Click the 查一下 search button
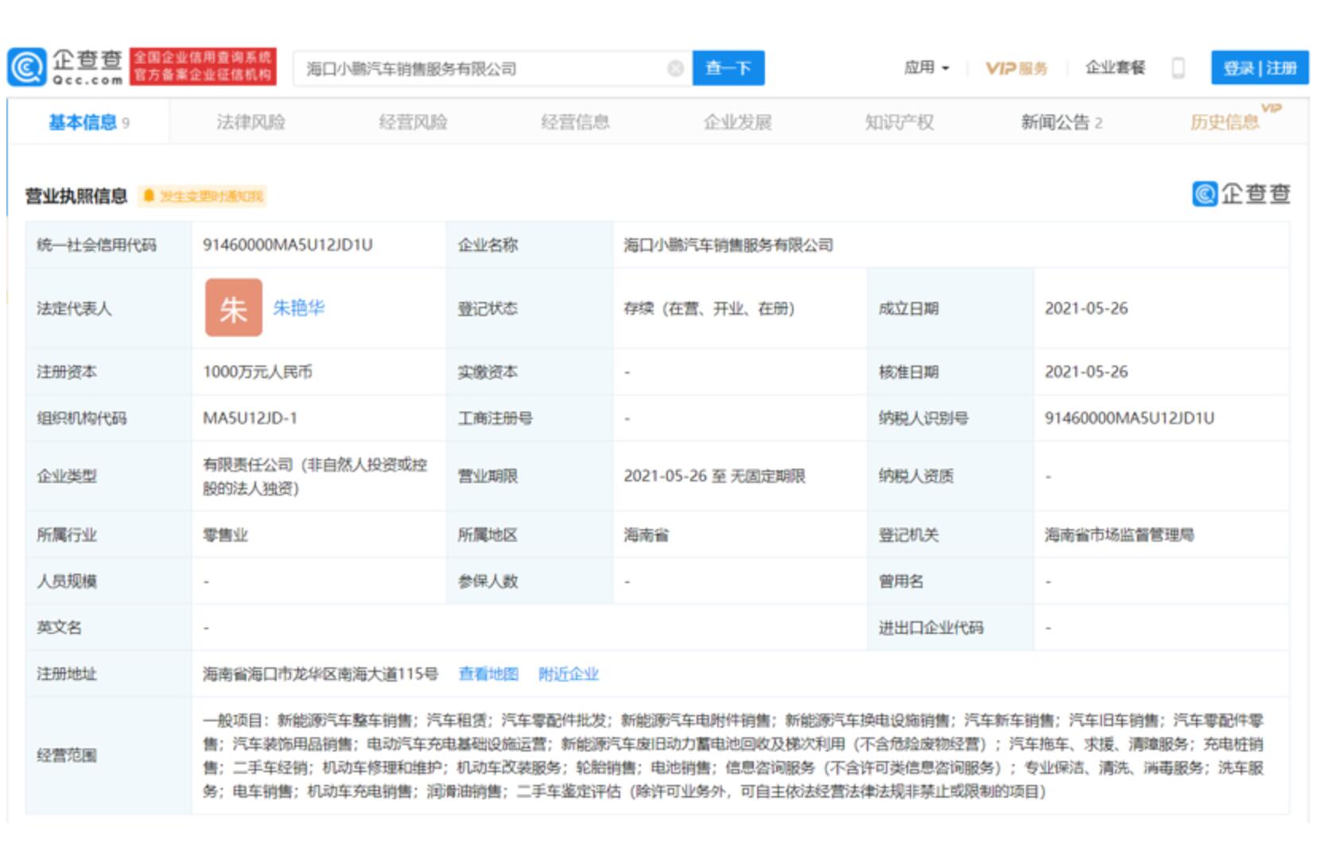Viewport: 1320px width, 854px height. [728, 68]
